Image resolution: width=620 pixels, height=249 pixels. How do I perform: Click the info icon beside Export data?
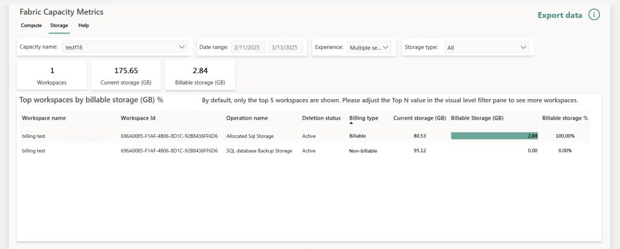click(594, 15)
